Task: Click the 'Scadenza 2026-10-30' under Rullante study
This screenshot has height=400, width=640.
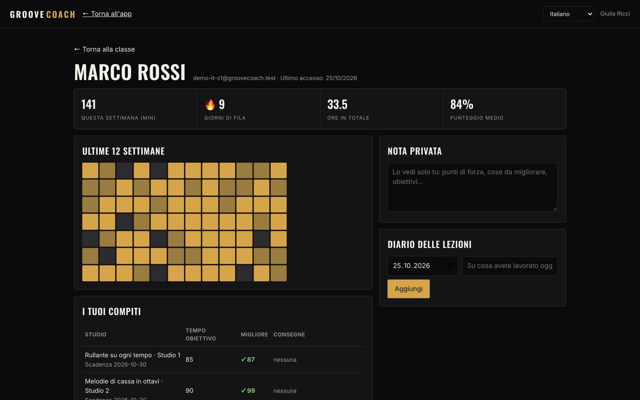Action: [x=116, y=365]
